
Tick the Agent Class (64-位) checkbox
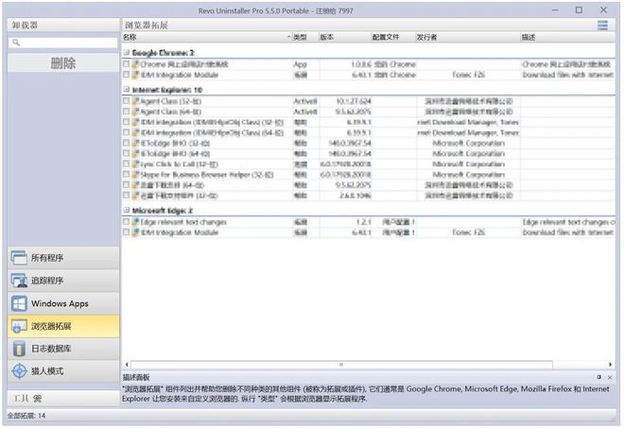pyautogui.click(x=126, y=111)
